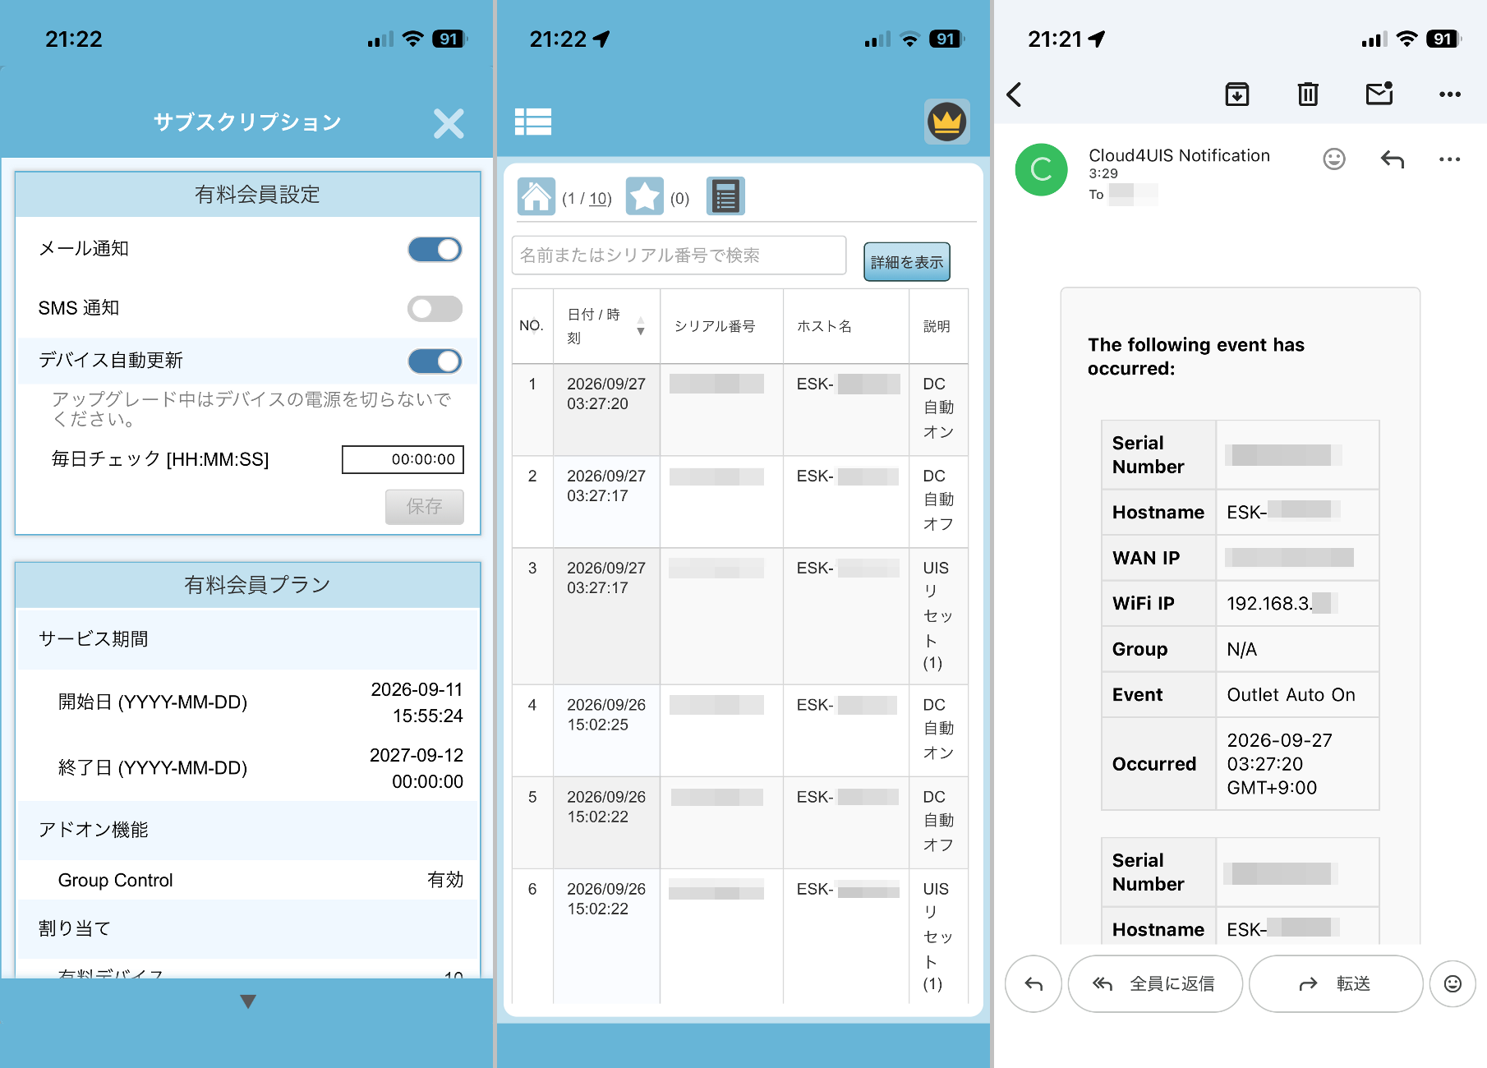Click the underlined 10 device count link

click(599, 199)
